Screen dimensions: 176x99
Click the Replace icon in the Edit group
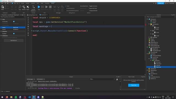tap(24, 7)
